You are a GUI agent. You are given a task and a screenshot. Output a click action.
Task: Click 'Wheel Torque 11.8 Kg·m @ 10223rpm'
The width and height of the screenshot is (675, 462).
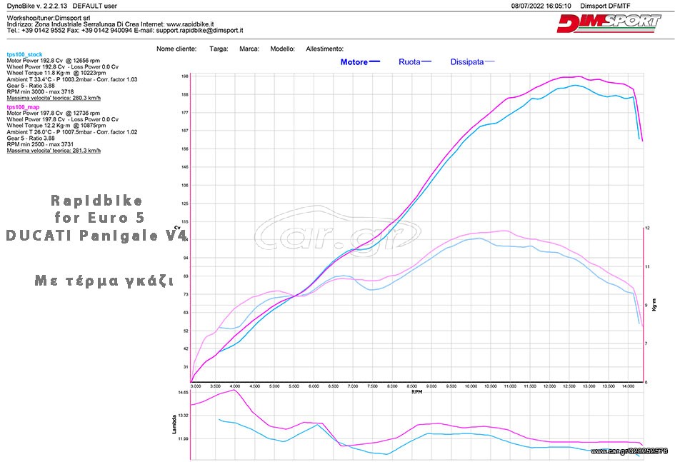56,73
